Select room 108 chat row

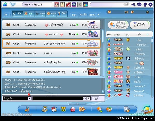(x=51, y=62)
